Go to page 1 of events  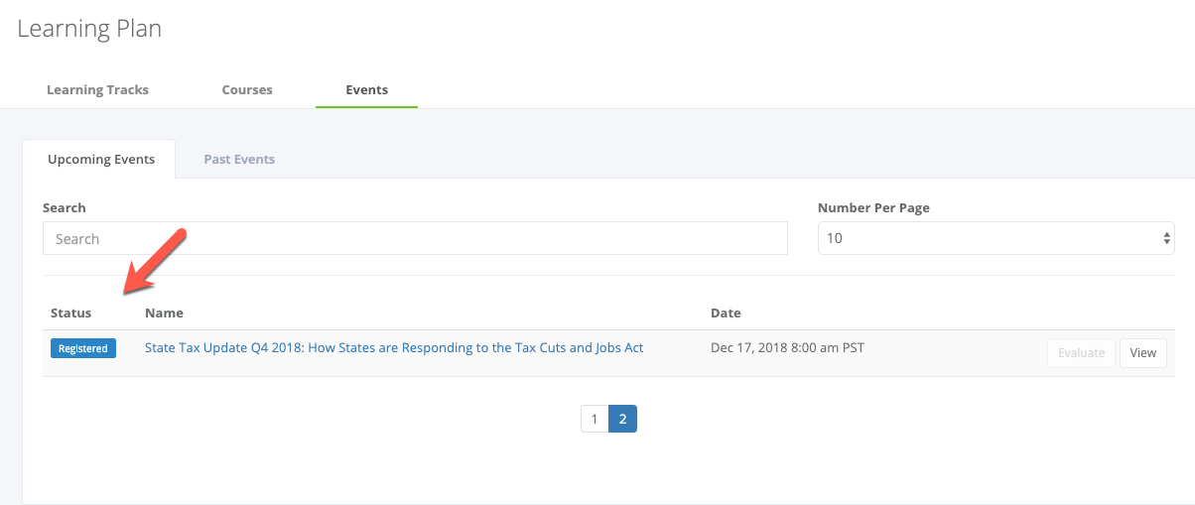(x=595, y=419)
